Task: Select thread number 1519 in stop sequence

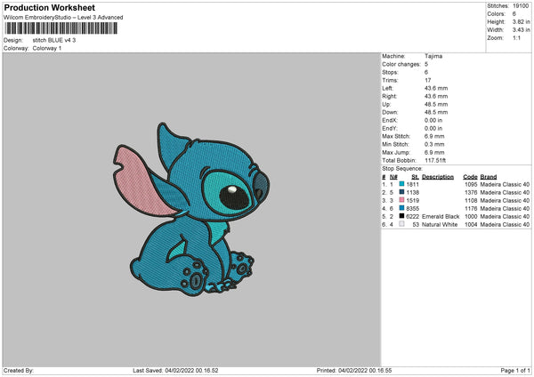Action: point(412,200)
